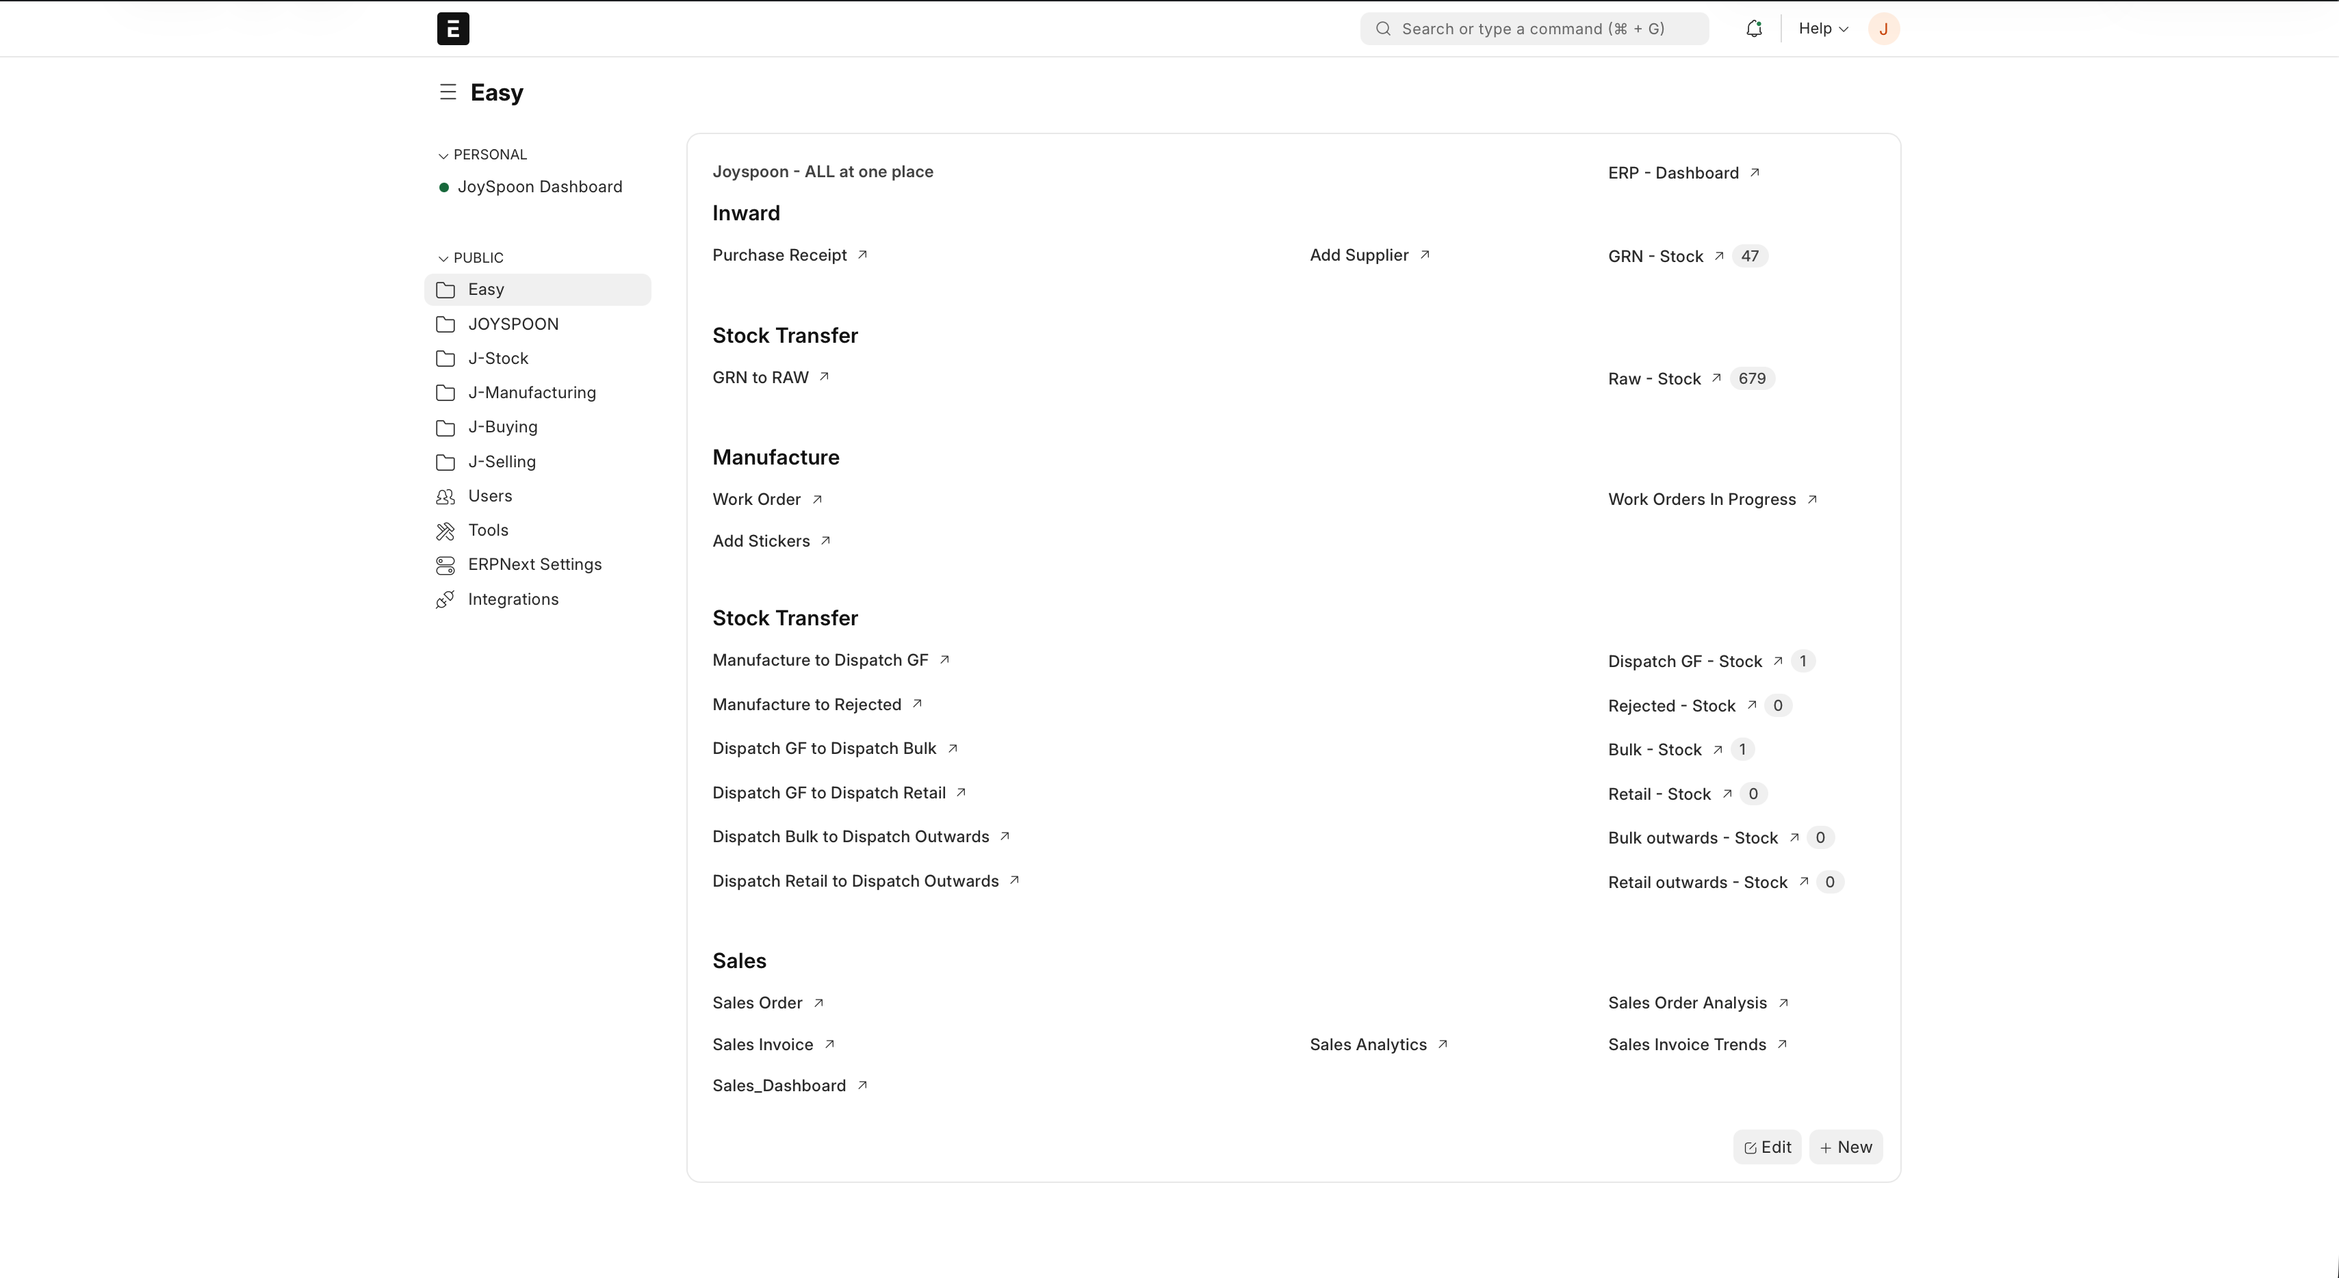Image resolution: width=2339 pixels, height=1278 pixels.
Task: Open Dispatch Retail to Dispatch Outwards link
Action: [x=855, y=881]
